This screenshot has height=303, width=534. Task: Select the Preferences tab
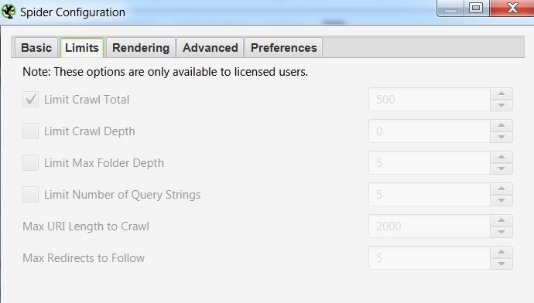(284, 48)
